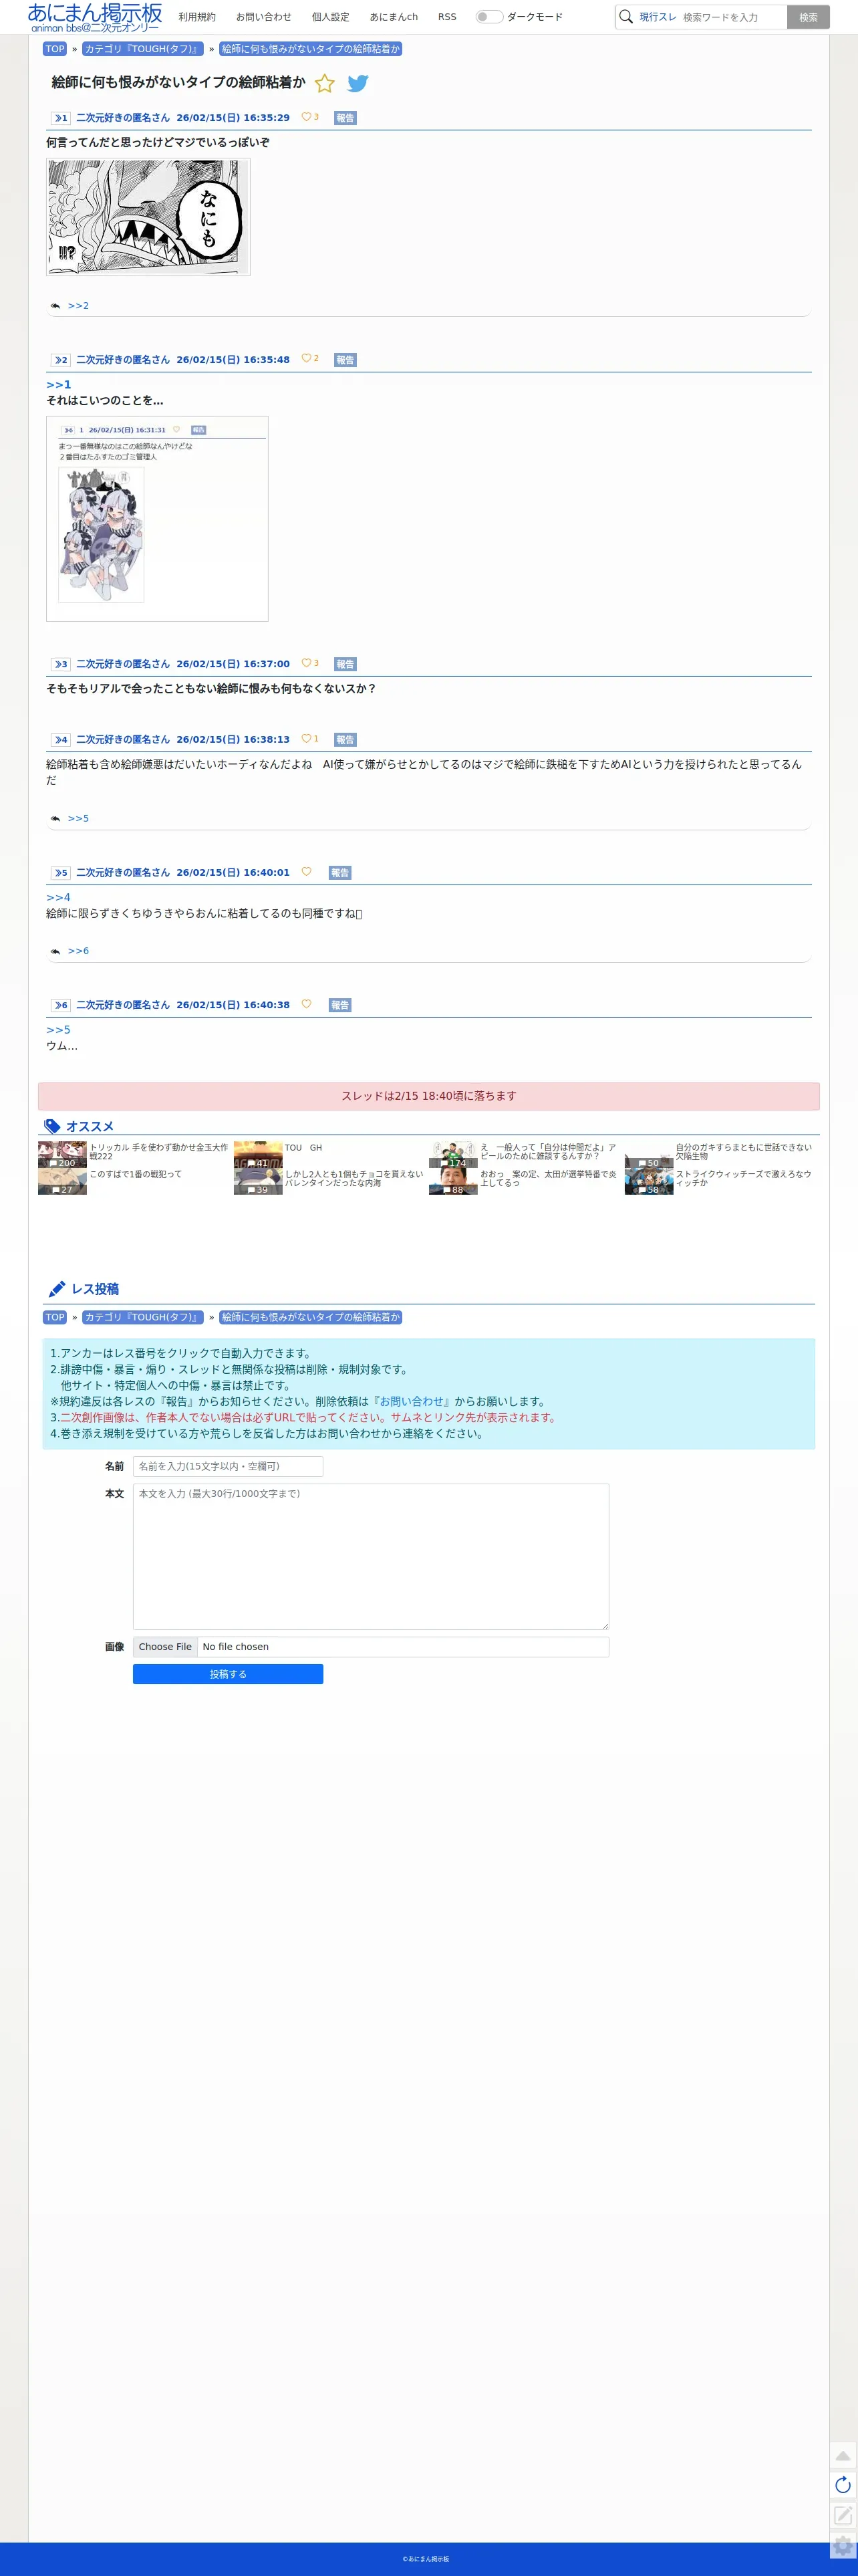Click post number >>6 anchor badge
This screenshot has width=858, height=2576.
60,1005
